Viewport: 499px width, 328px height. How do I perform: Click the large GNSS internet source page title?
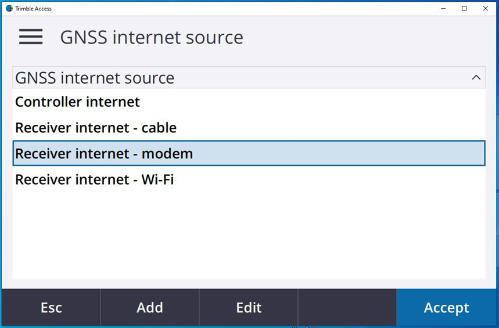[x=152, y=38]
